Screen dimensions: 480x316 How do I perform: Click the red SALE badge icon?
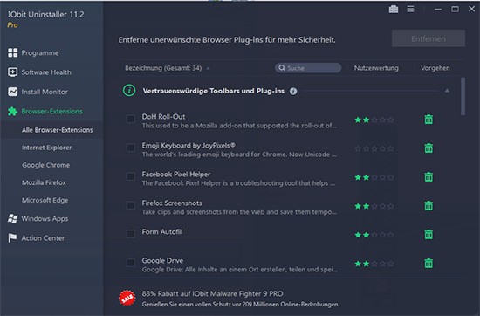coord(127,298)
